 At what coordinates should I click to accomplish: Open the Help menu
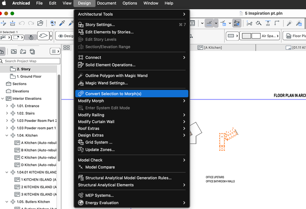(169, 3)
